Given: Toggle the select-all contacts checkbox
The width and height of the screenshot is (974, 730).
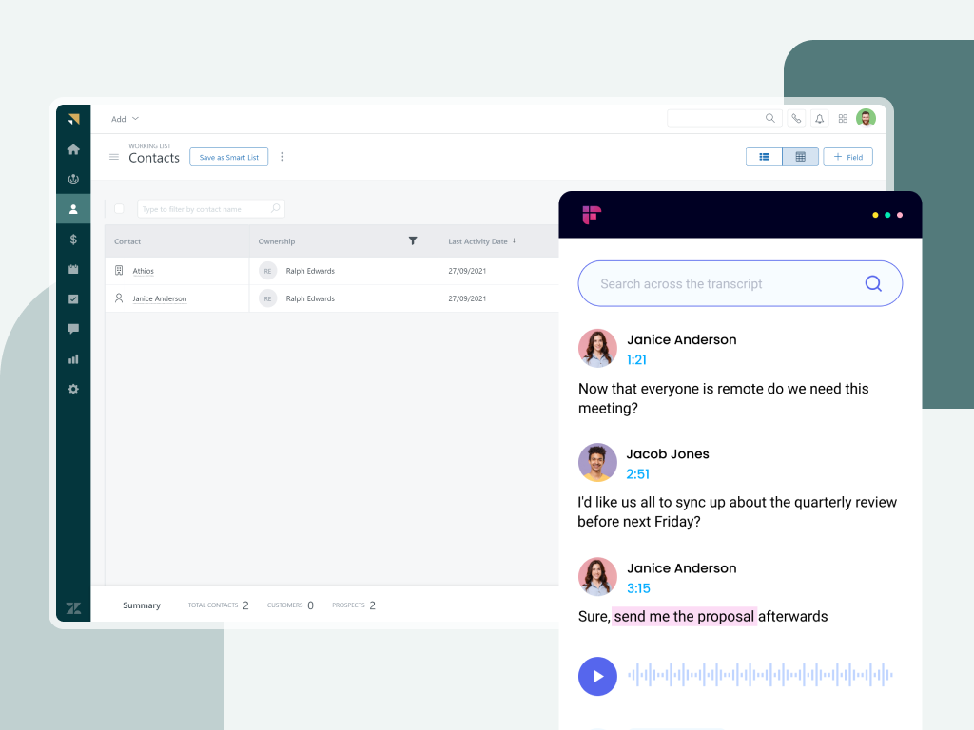Looking at the screenshot, I should tap(119, 209).
